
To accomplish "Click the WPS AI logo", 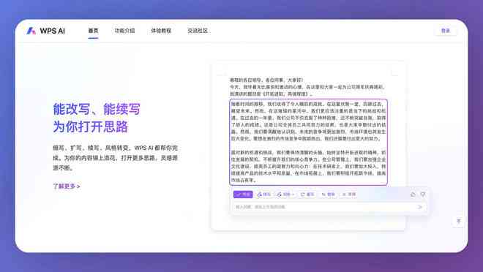I will point(45,31).
